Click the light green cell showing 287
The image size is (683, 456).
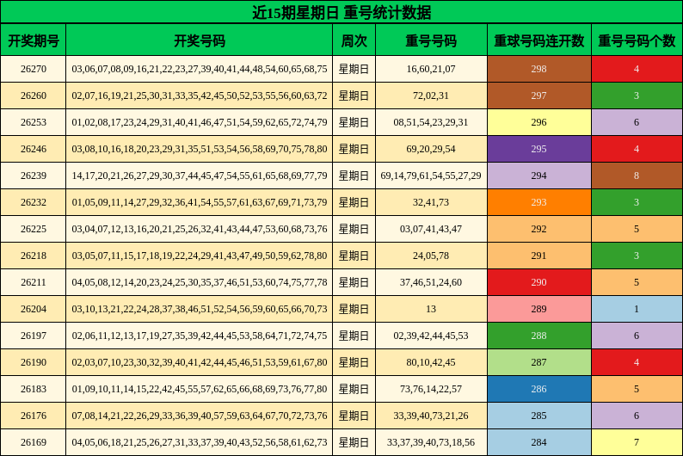point(538,362)
